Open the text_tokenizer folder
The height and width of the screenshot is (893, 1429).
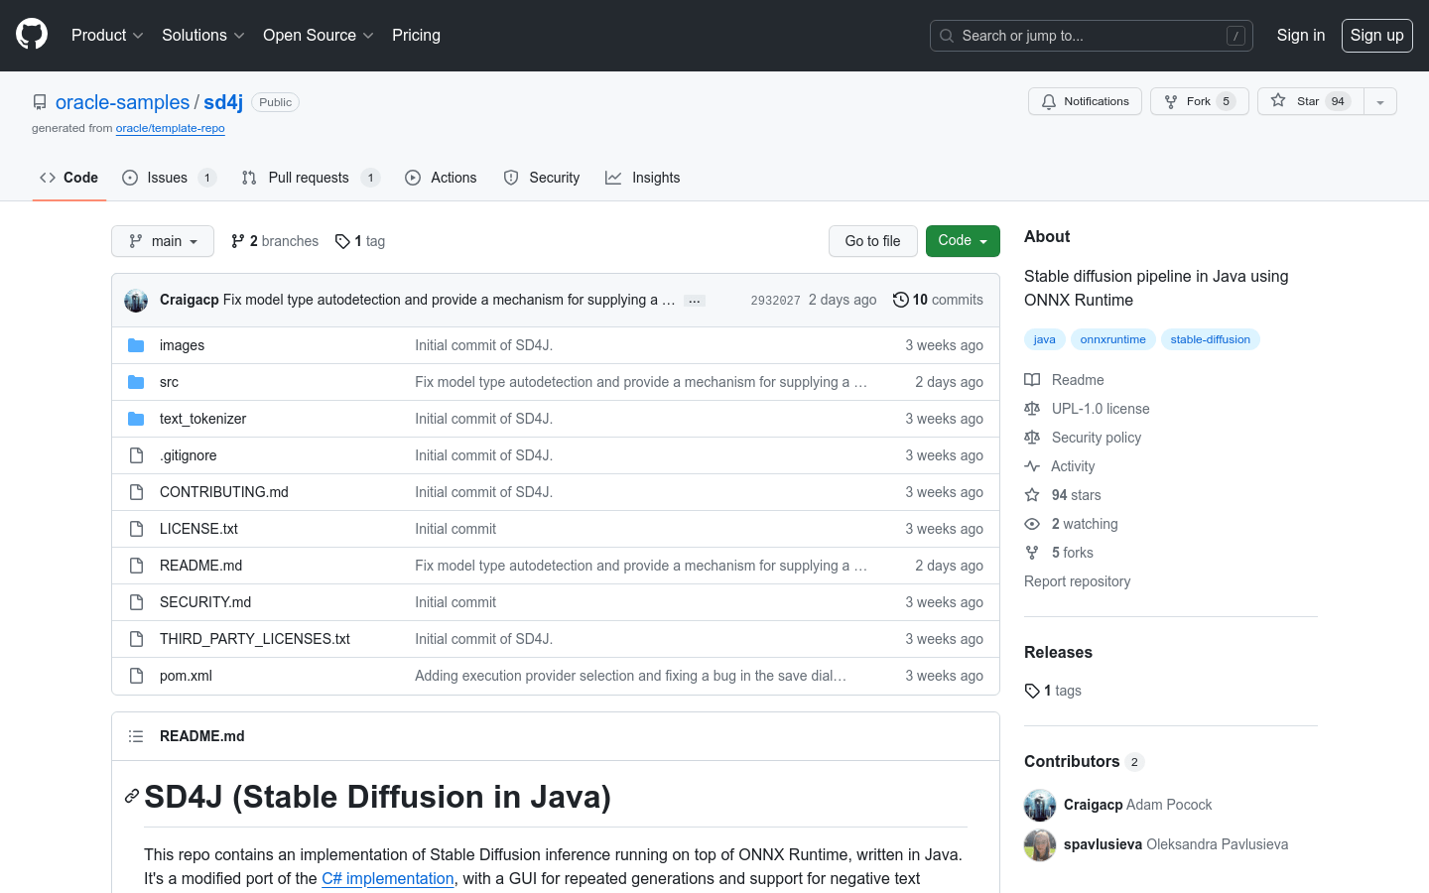coord(202,419)
